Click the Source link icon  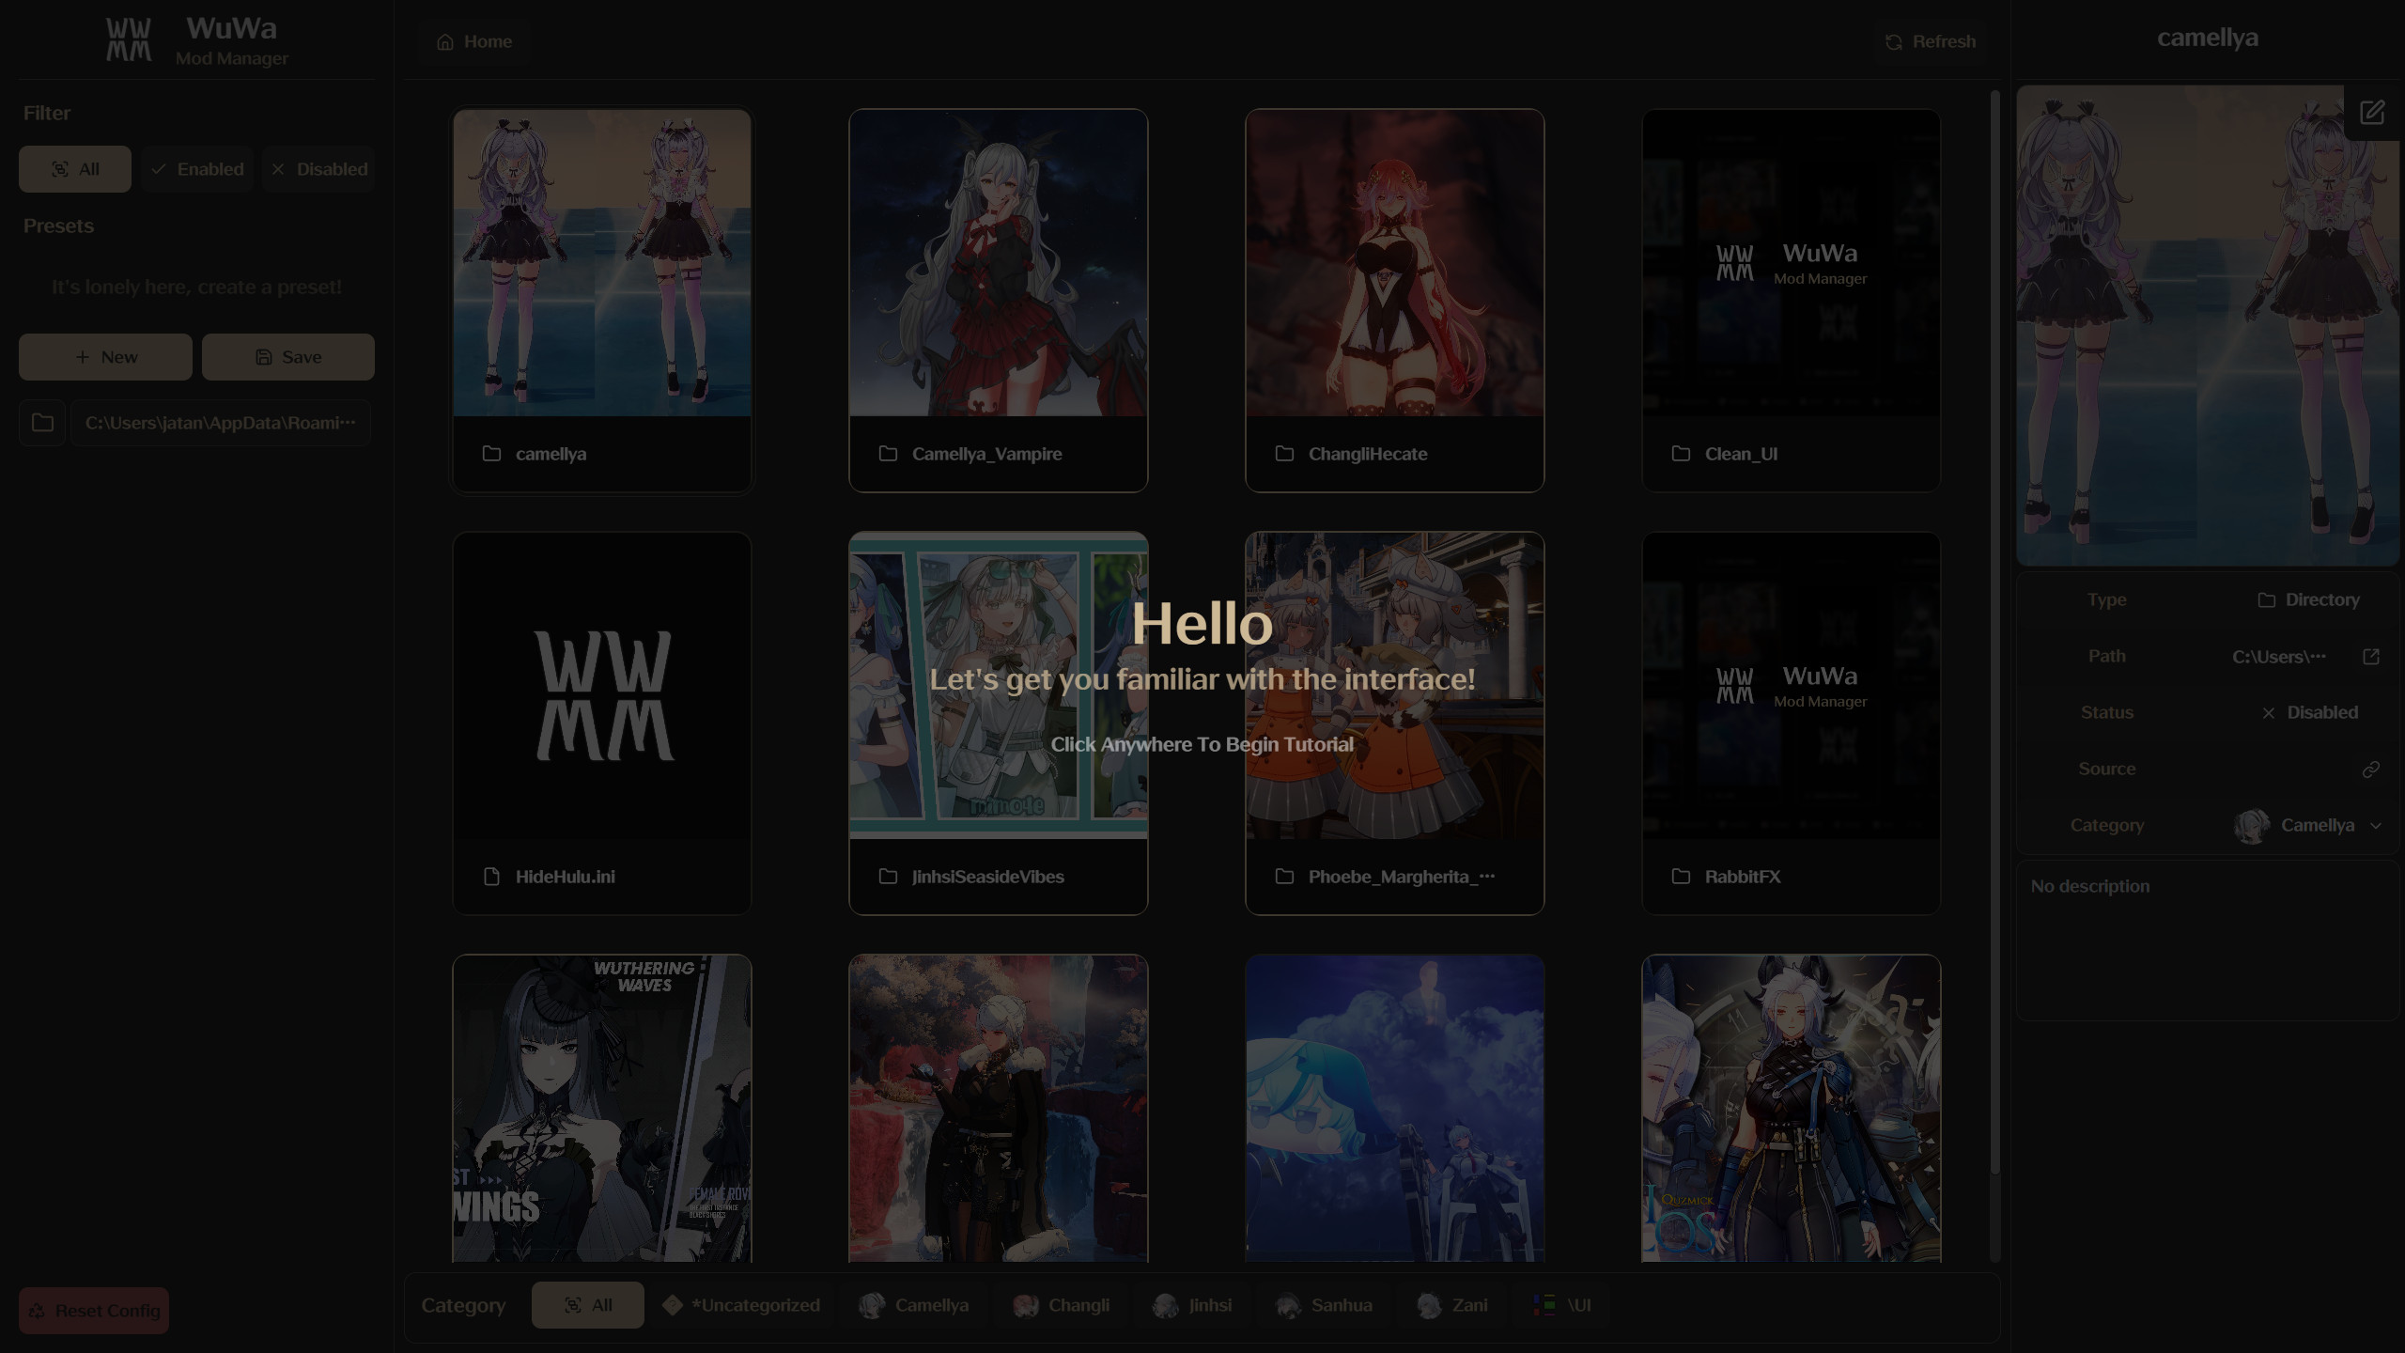point(2371,770)
